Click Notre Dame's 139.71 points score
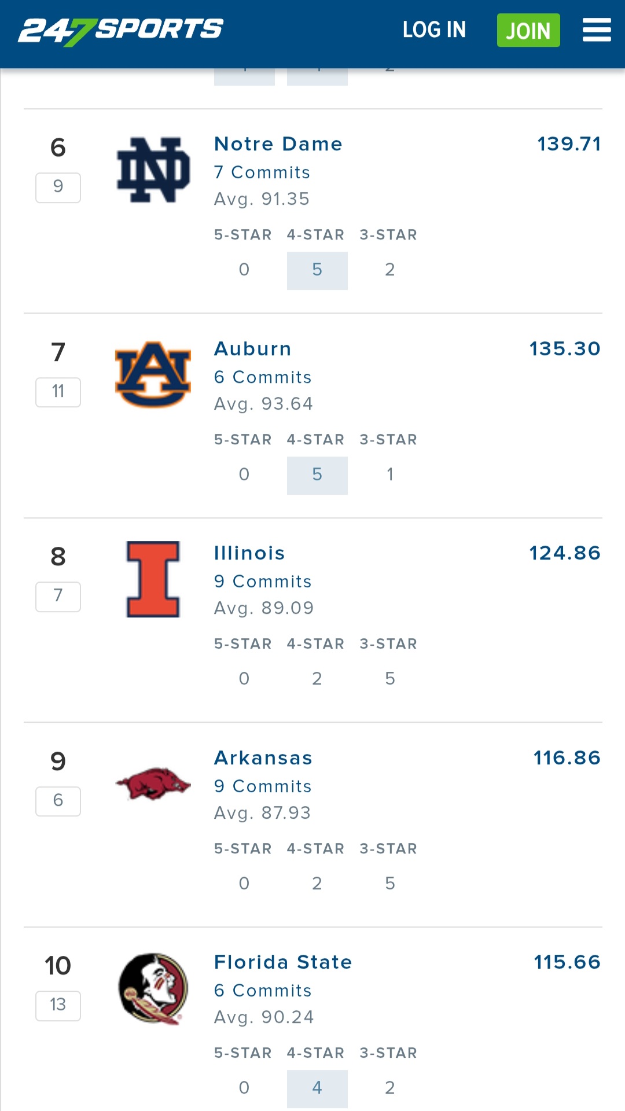The height and width of the screenshot is (1111, 625). click(569, 144)
